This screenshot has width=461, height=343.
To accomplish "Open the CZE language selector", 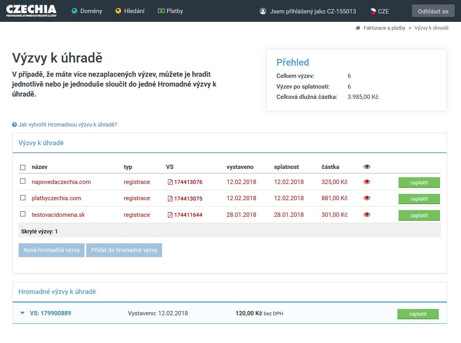I will pyautogui.click(x=379, y=11).
